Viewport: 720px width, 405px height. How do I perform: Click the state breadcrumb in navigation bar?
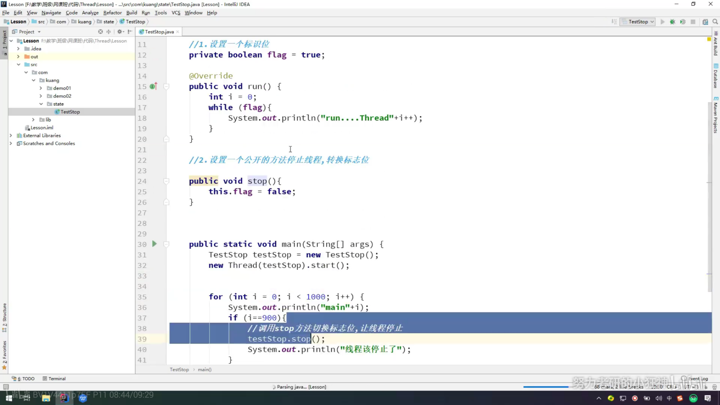tap(106, 22)
